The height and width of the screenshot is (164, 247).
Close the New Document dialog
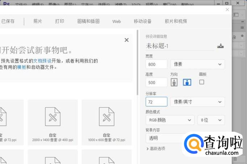227,10
